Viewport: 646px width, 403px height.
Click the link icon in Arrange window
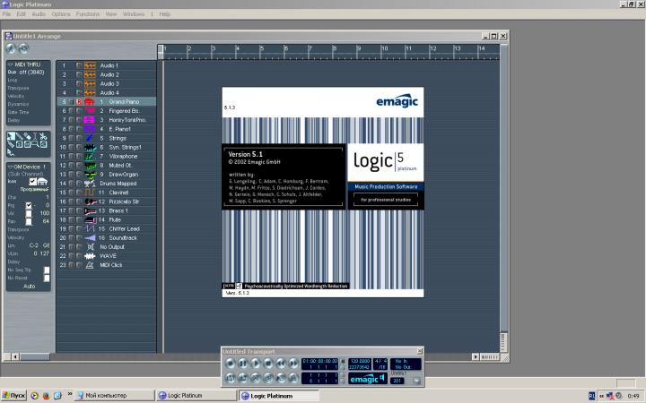click(x=23, y=49)
